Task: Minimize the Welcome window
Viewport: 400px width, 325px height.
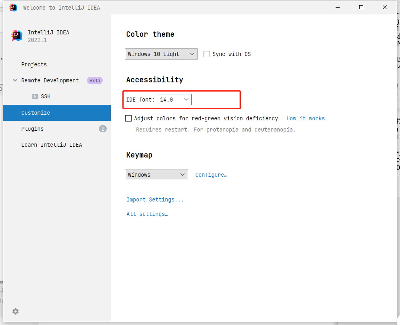Action: click(338, 7)
